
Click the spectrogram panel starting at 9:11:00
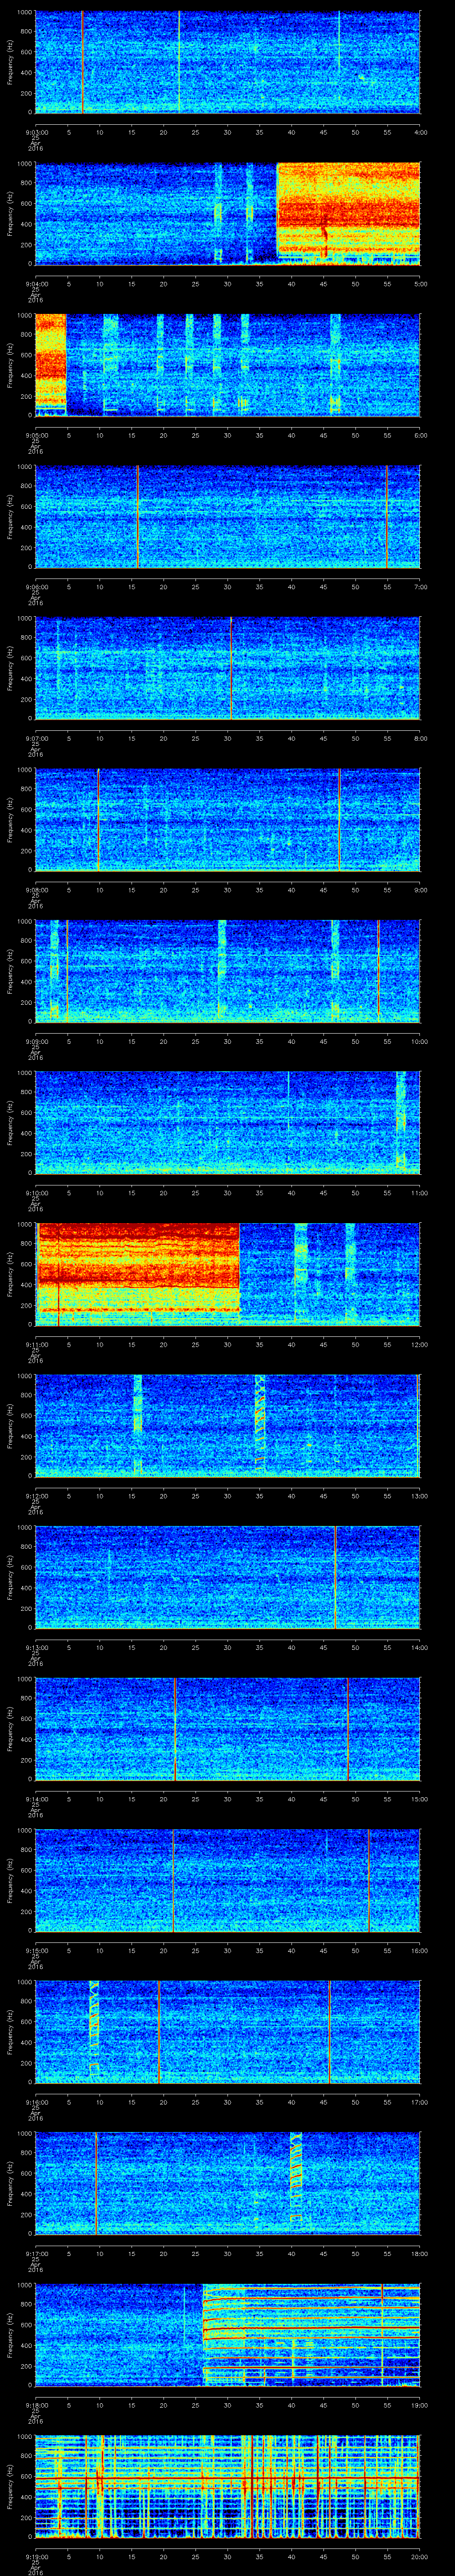click(x=227, y=1274)
